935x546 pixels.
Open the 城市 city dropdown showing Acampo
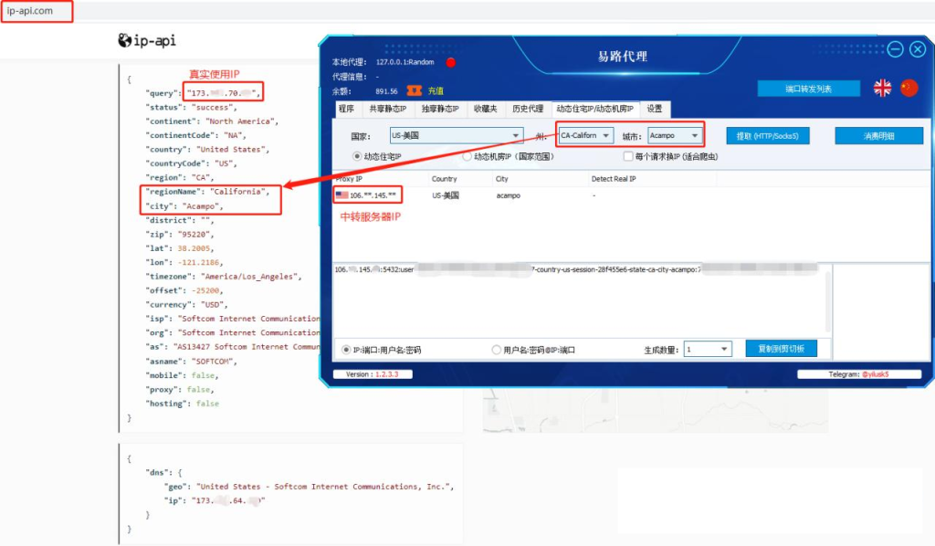point(675,136)
